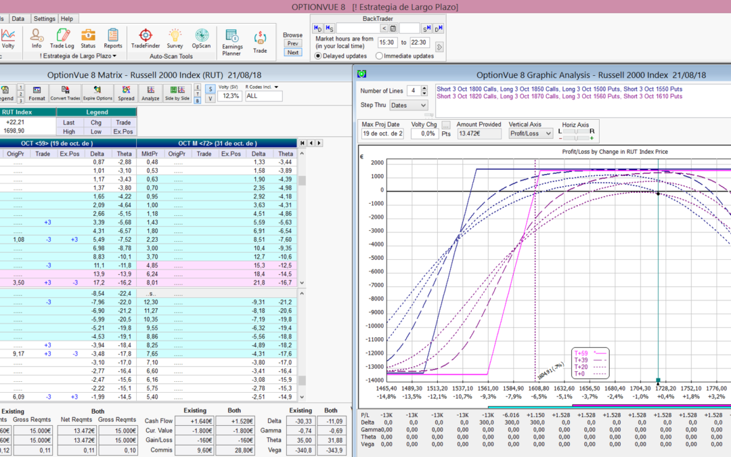This screenshot has height=457, width=731.
Task: Open the Earnings Planner
Action: (232, 43)
